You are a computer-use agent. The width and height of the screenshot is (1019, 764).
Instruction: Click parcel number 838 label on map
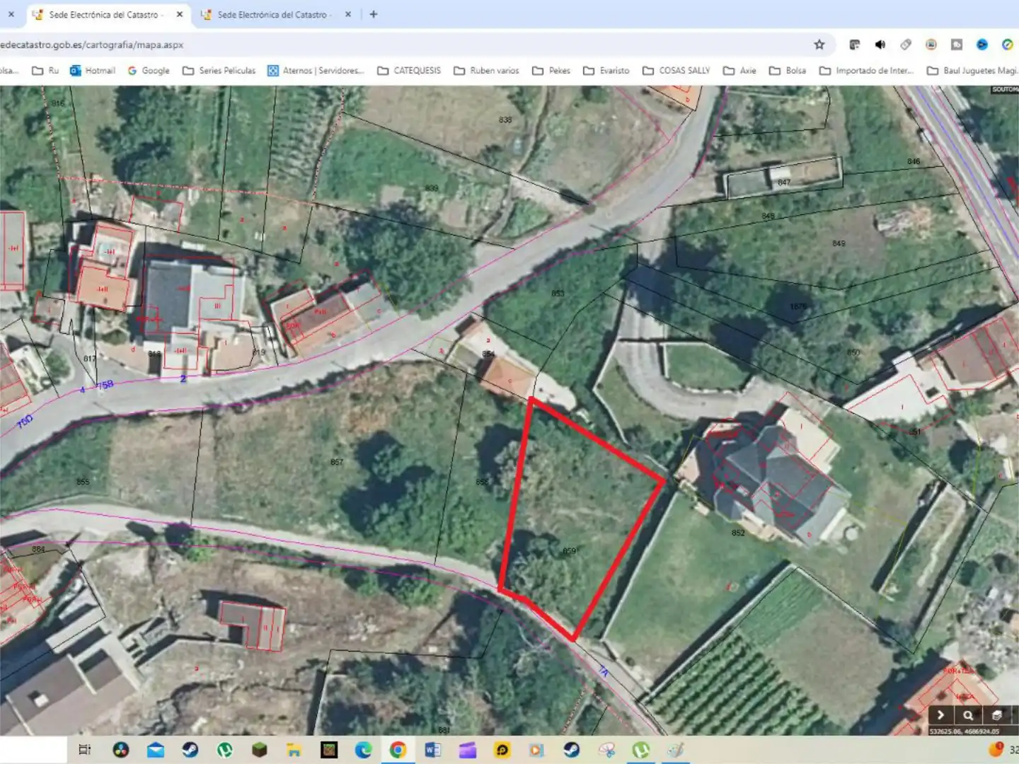pos(505,120)
